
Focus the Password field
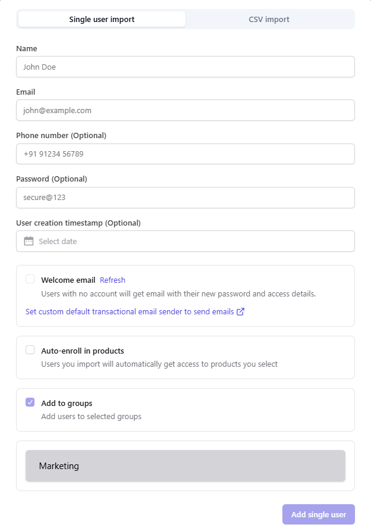tap(185, 198)
